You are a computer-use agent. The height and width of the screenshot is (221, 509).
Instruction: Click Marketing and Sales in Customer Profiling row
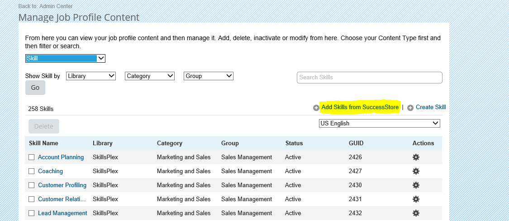coord(184,185)
